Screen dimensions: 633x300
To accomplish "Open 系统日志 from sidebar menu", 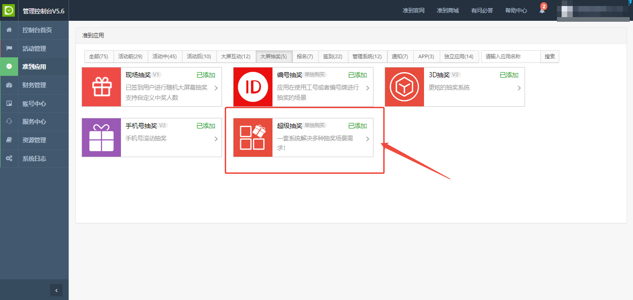I will (x=34, y=159).
